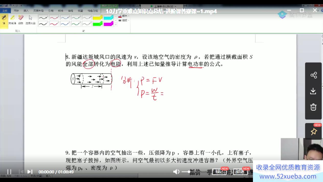Switch to the 引用 (References) ribbon tab

click(x=51, y=11)
